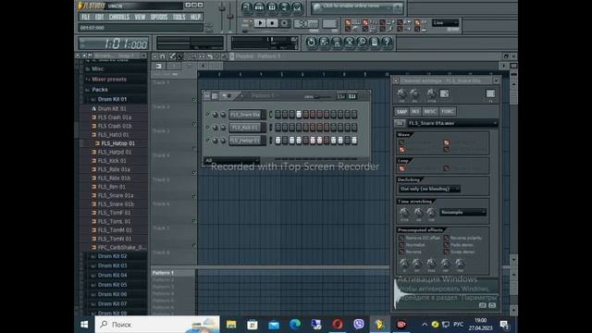Select the FLS_Kick 01 channel button

(245, 128)
